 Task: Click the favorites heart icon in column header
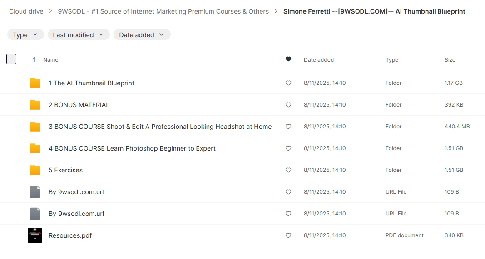(x=288, y=59)
